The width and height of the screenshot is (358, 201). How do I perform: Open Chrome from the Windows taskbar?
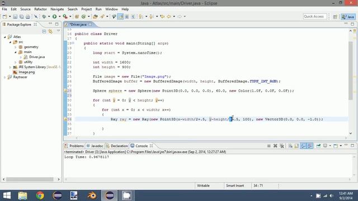click(40, 195)
